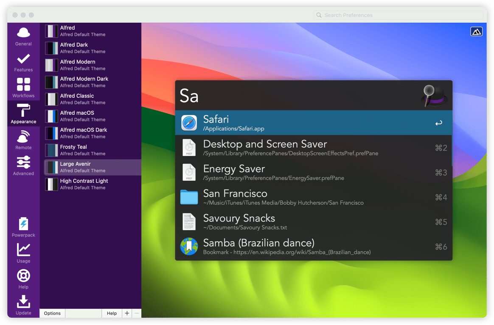The height and width of the screenshot is (325, 494).
Task: Click the Desktop and Screen Saver result title
Action: tap(265, 144)
